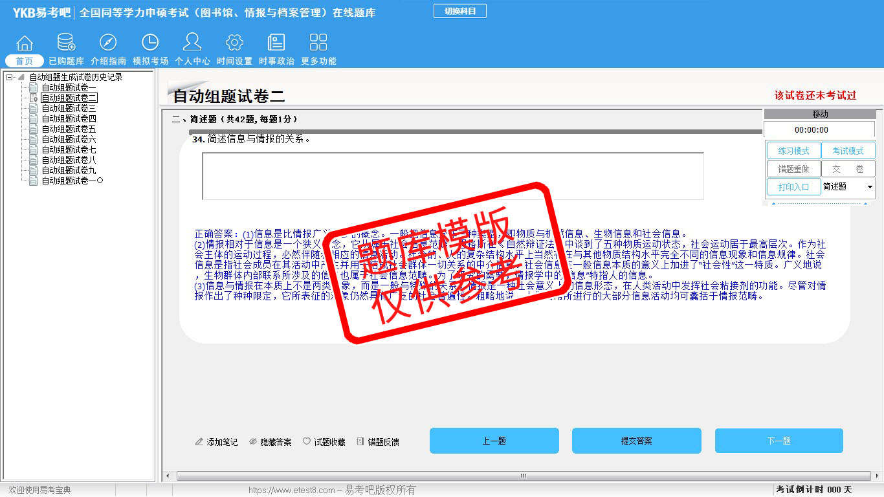The height and width of the screenshot is (497, 884).
Task: Toggle 试题收藏 favorite for this question
Action: tap(324, 442)
